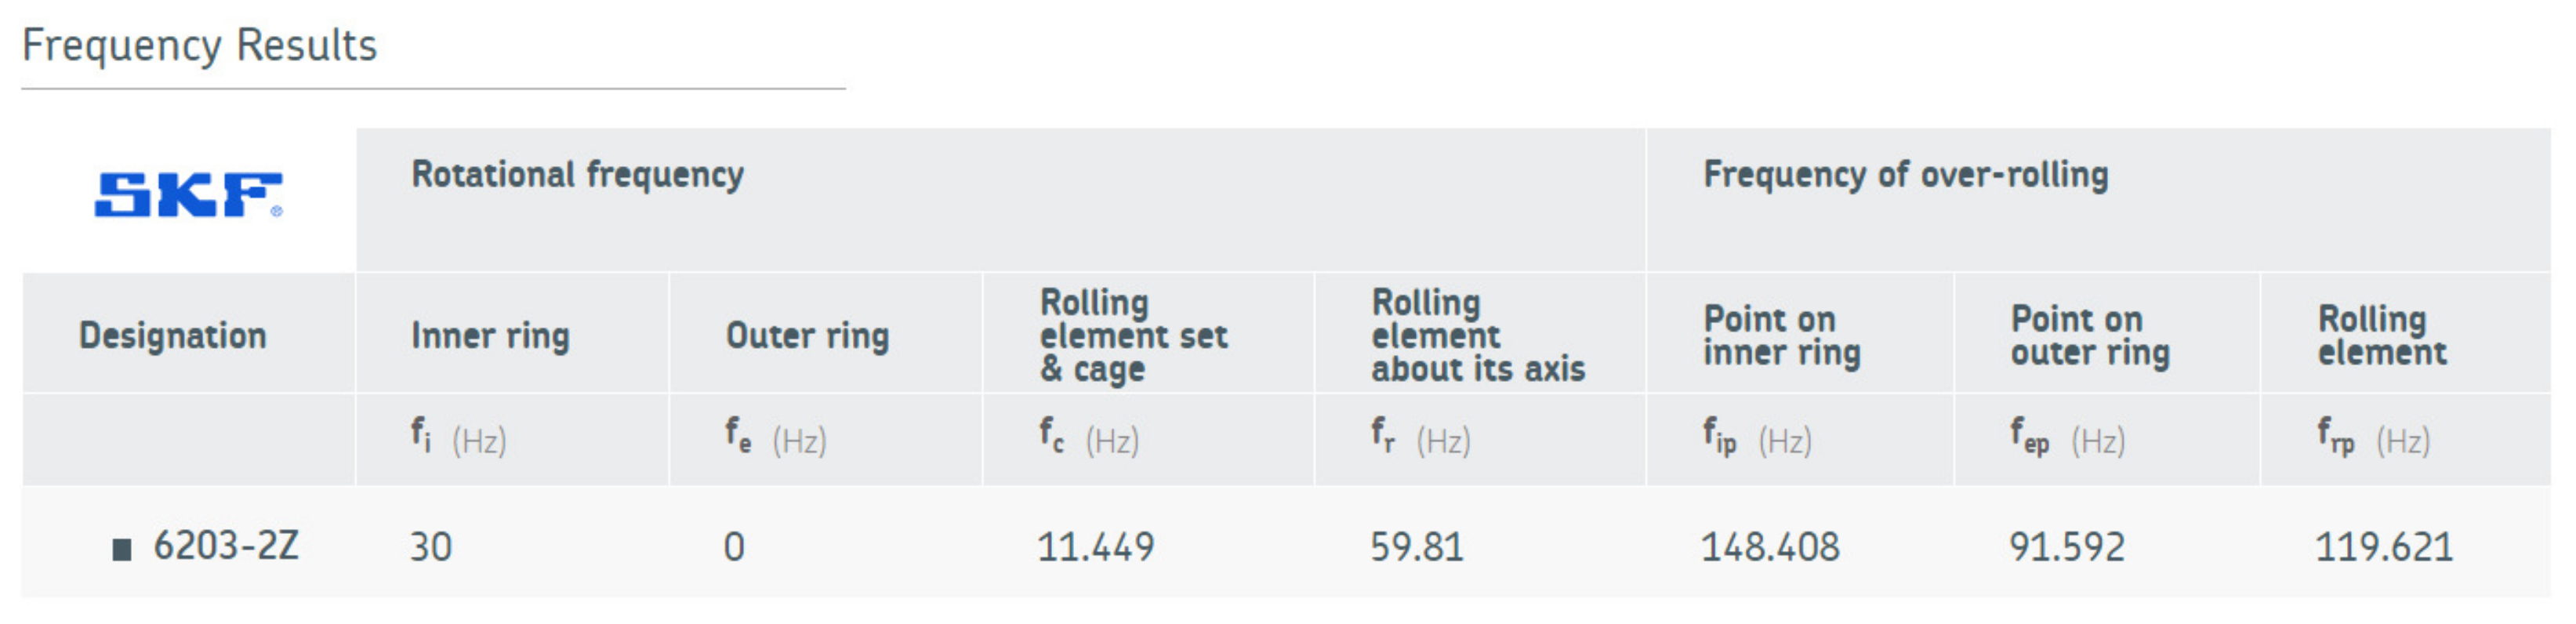Select the cage frequency value 11.449
The width and height of the screenshot is (2576, 624).
1095,547
